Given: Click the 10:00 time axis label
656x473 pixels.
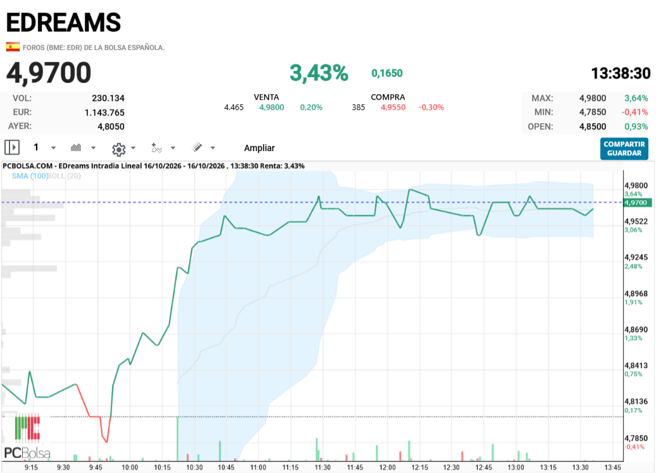Looking at the screenshot, I should click(130, 467).
